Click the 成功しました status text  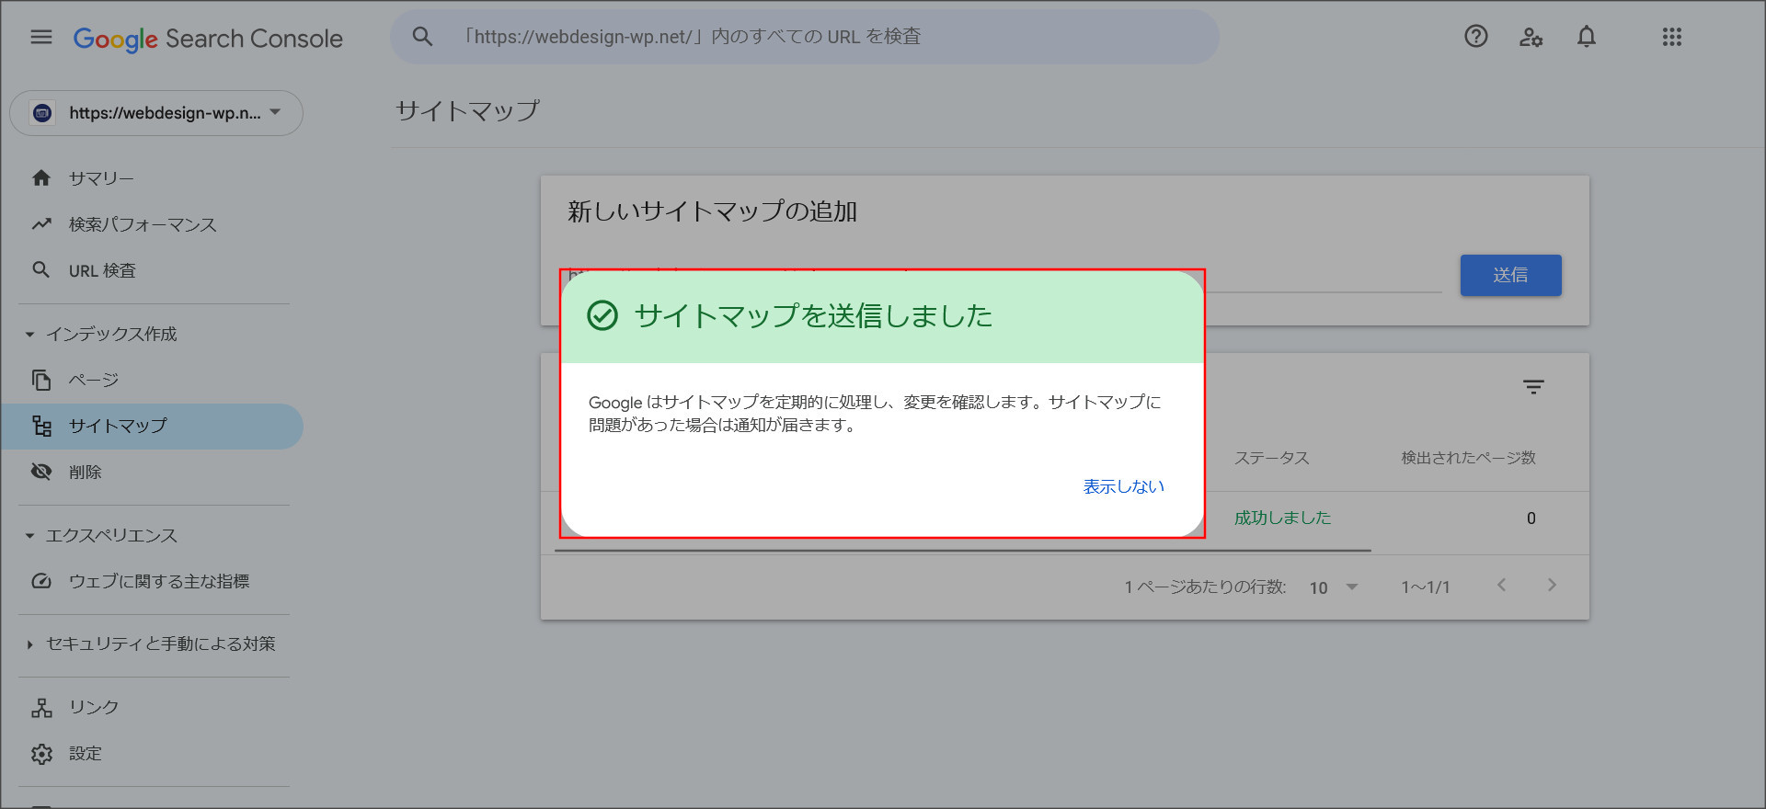[1282, 518]
